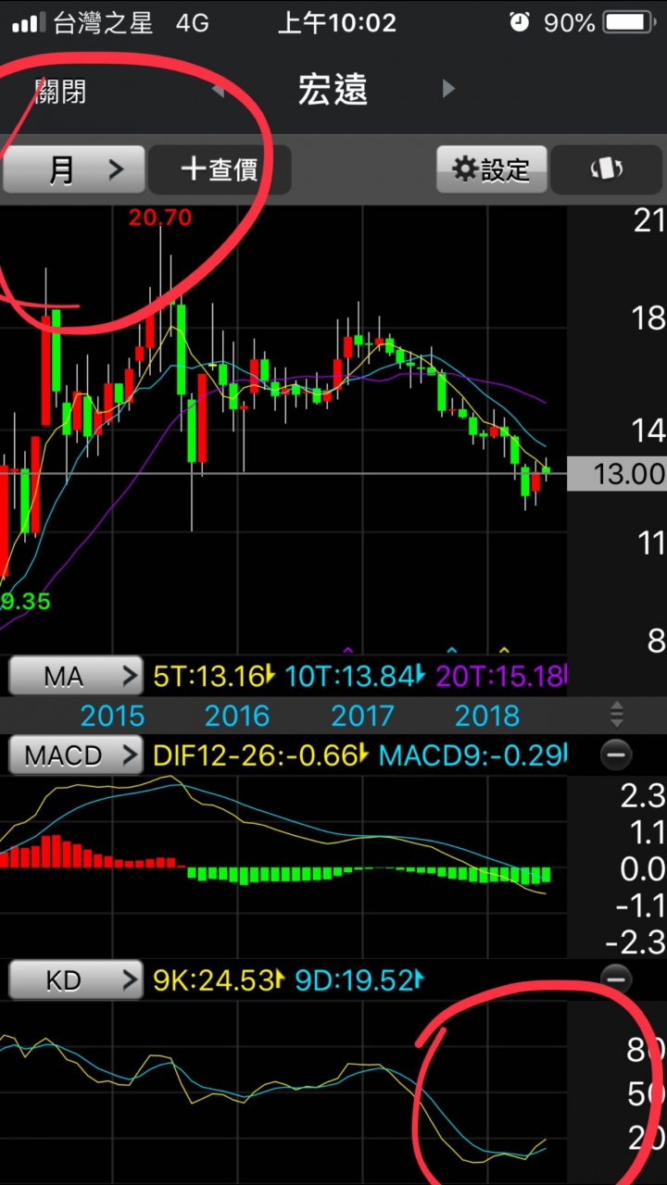The width and height of the screenshot is (667, 1185).
Task: Tap the 上午10:02 clock in status bar
Action: [337, 22]
